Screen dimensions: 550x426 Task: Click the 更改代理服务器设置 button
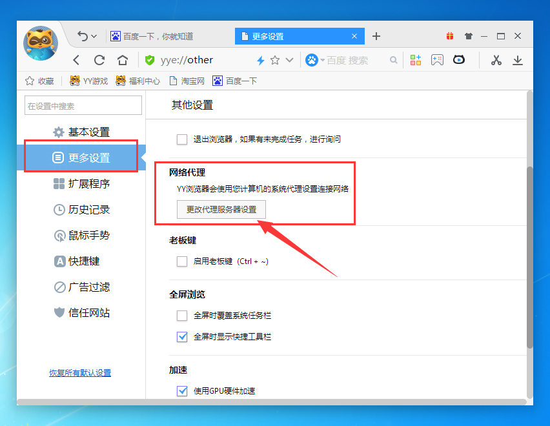point(221,209)
